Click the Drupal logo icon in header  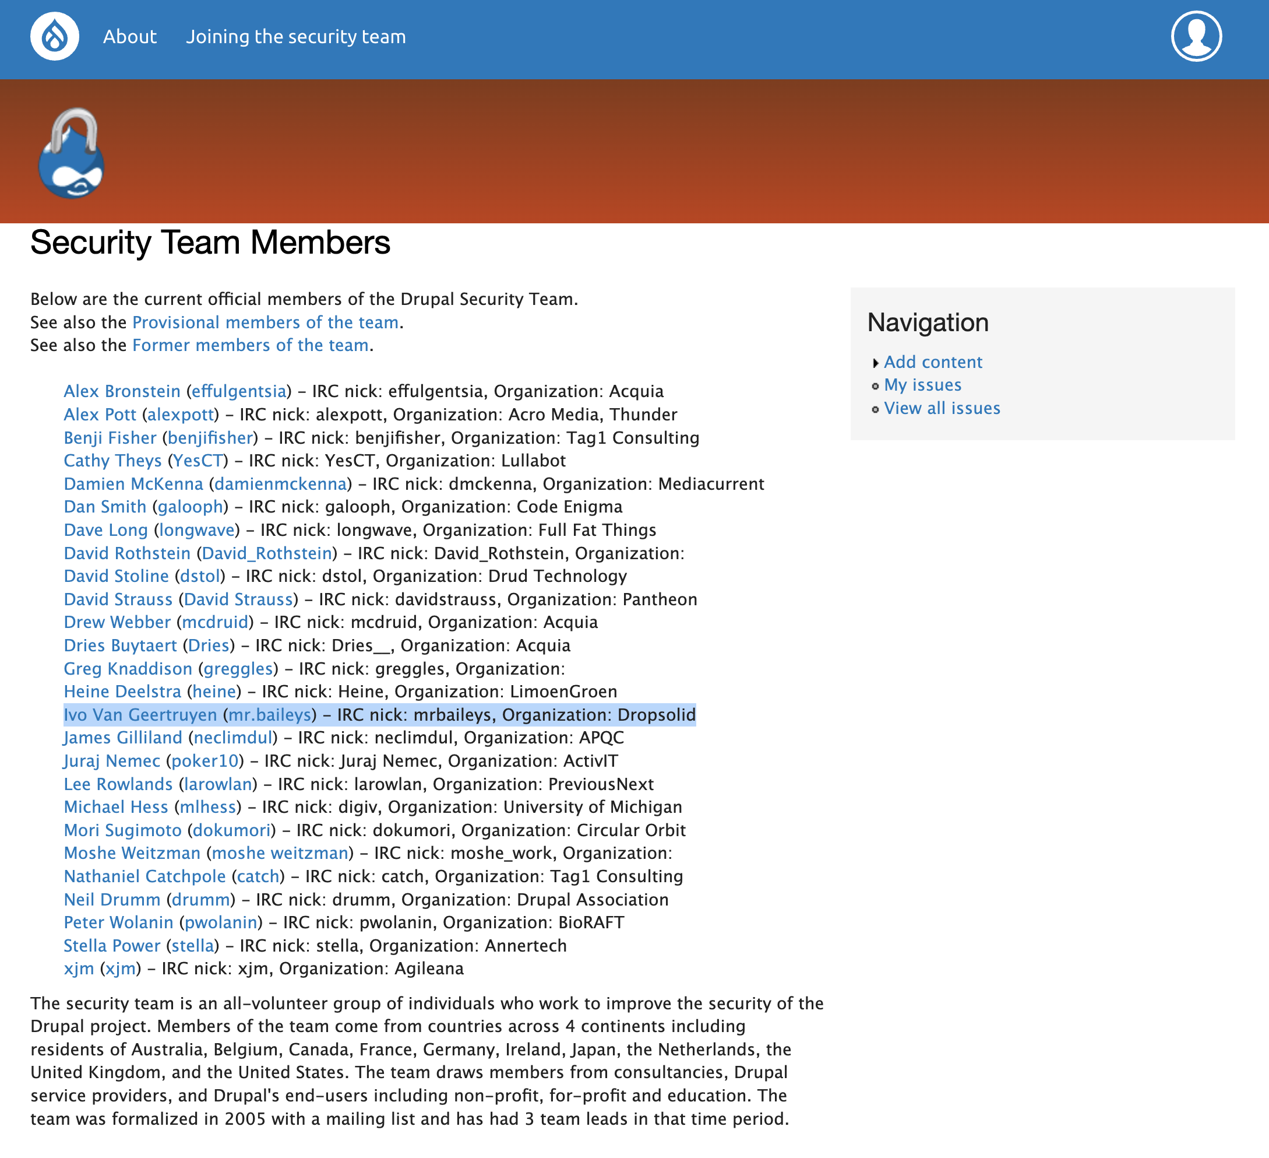(x=52, y=37)
